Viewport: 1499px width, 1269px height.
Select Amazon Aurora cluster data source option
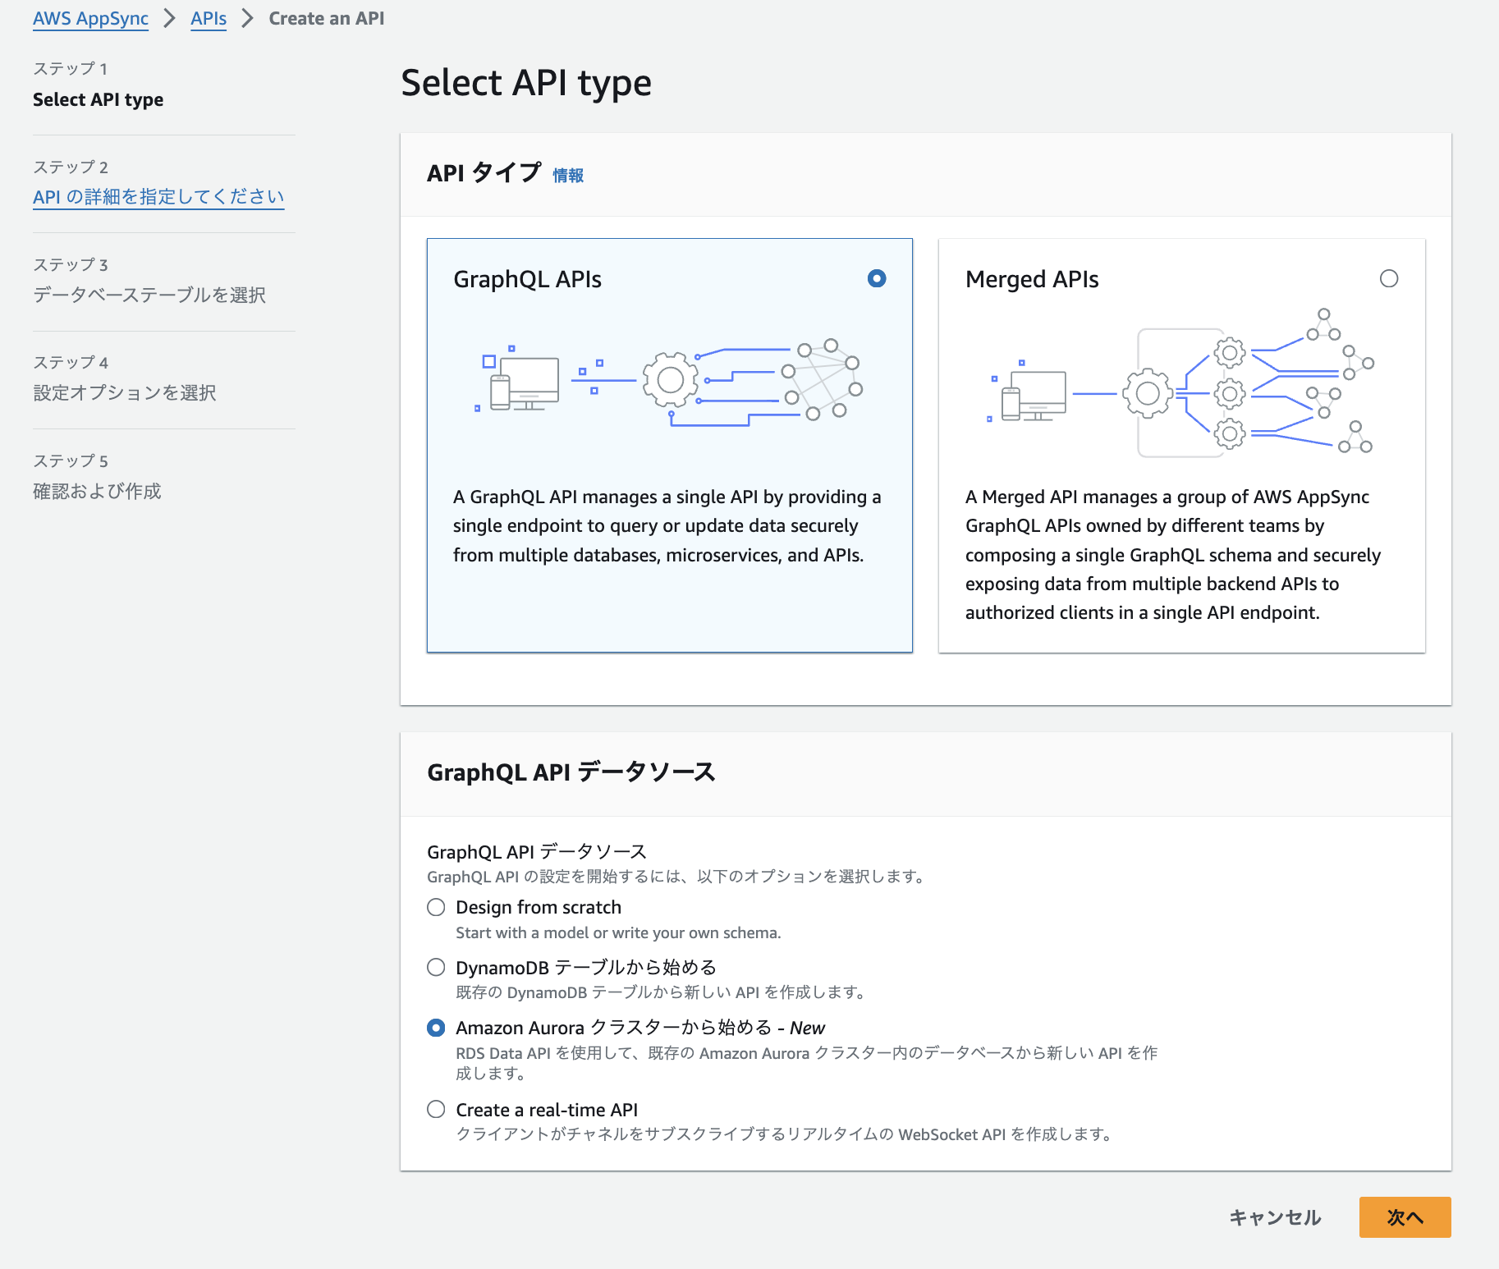tap(436, 1028)
